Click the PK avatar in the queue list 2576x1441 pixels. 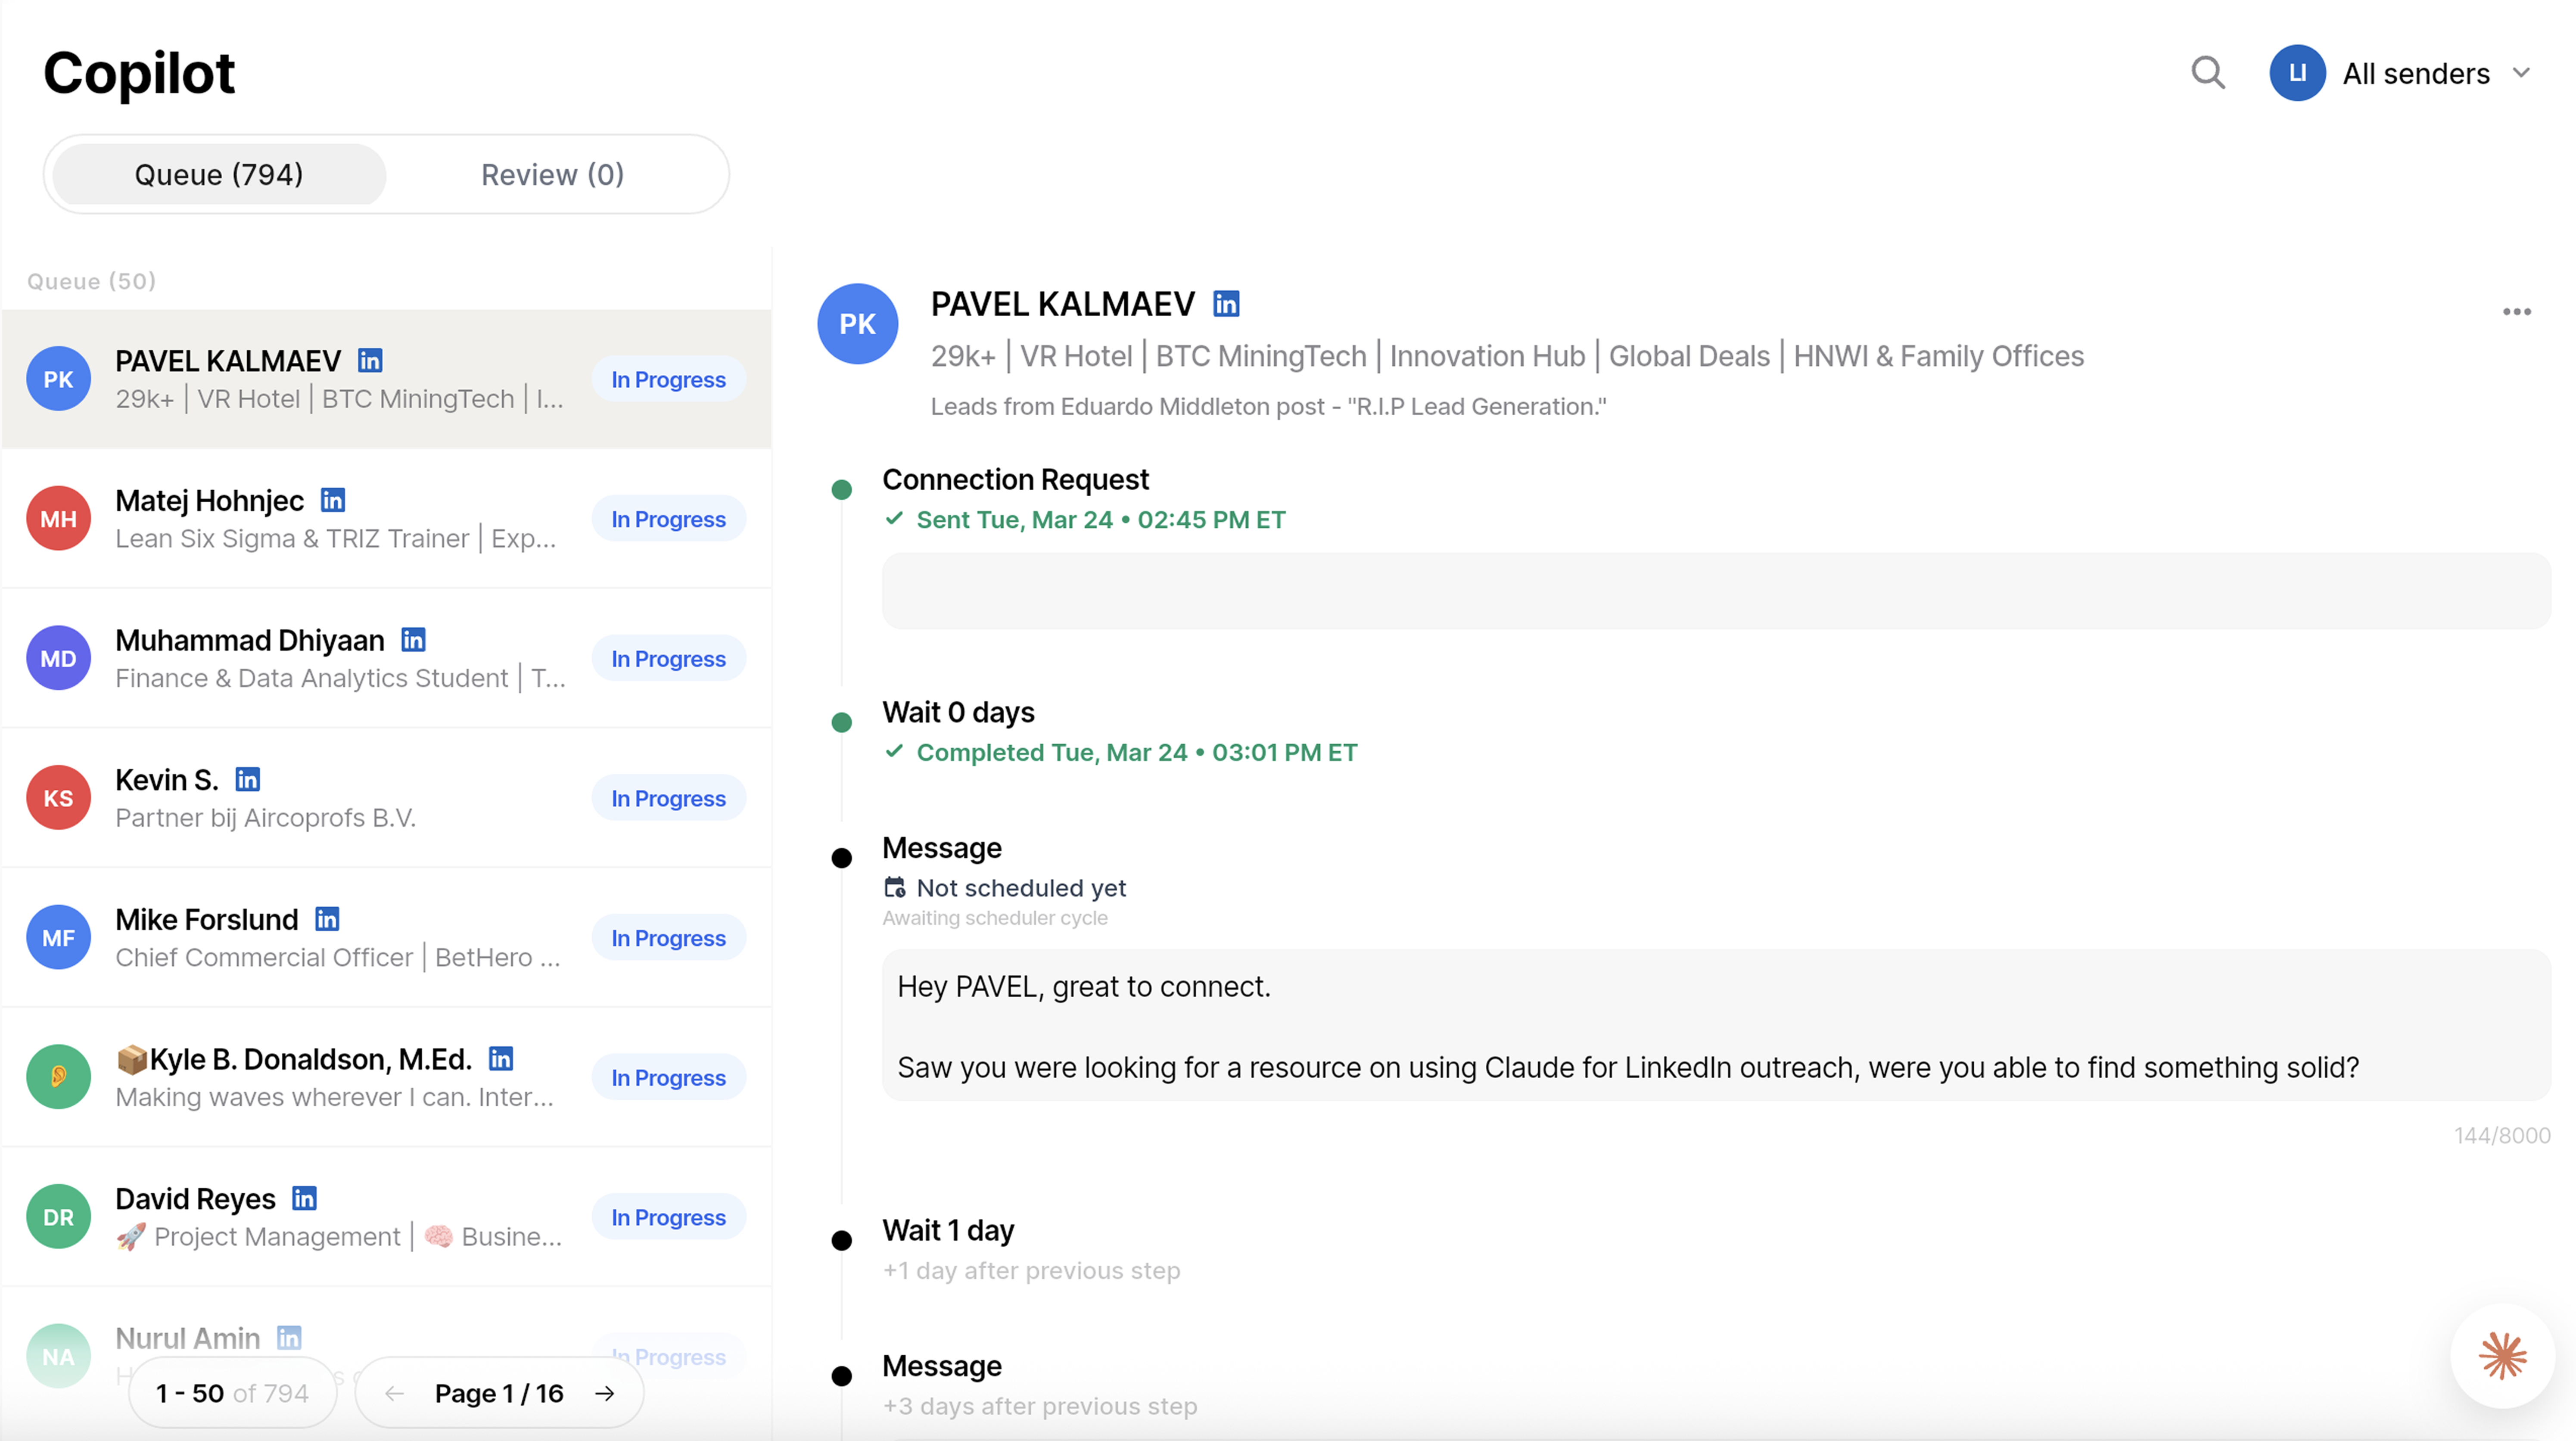(x=58, y=379)
